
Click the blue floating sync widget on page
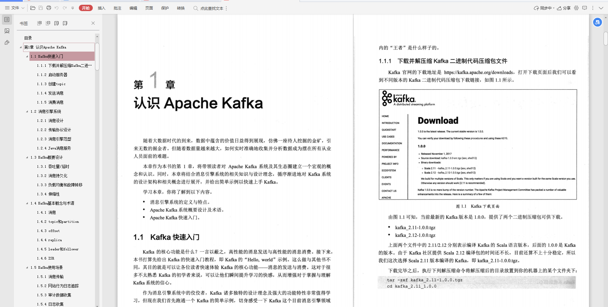pyautogui.click(x=598, y=22)
